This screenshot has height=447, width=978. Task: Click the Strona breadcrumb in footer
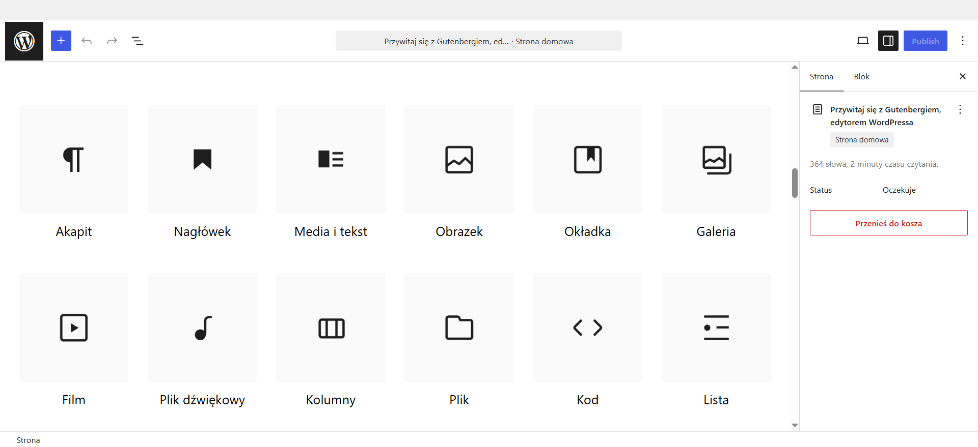click(x=28, y=440)
